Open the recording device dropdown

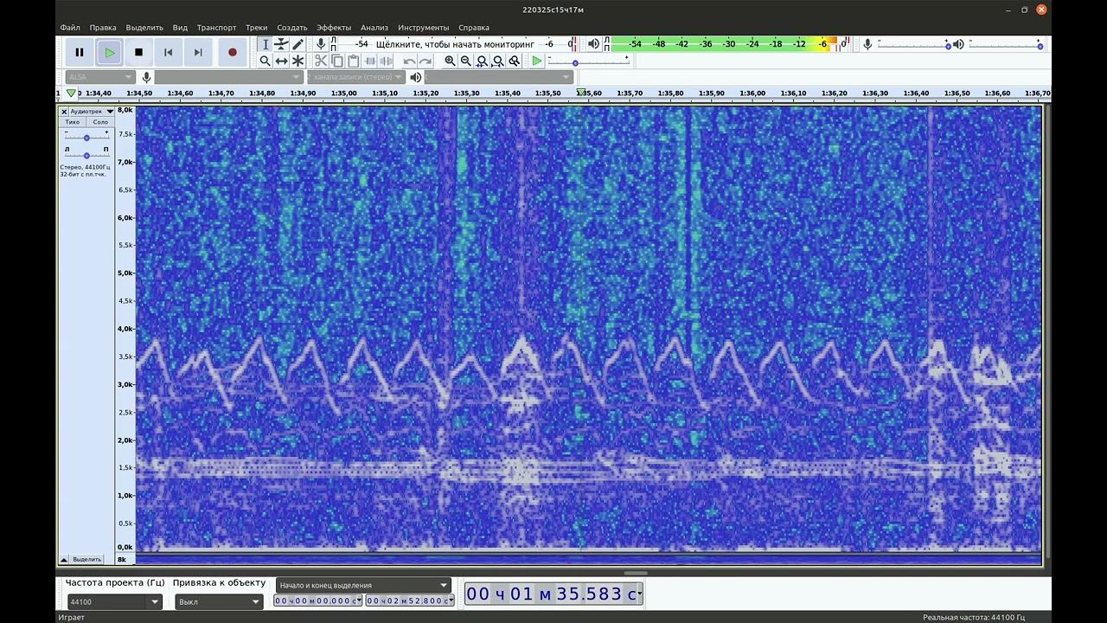(228, 77)
